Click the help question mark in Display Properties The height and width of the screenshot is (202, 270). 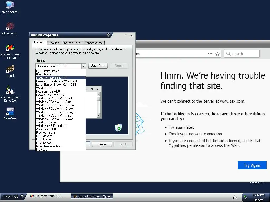coord(126,35)
